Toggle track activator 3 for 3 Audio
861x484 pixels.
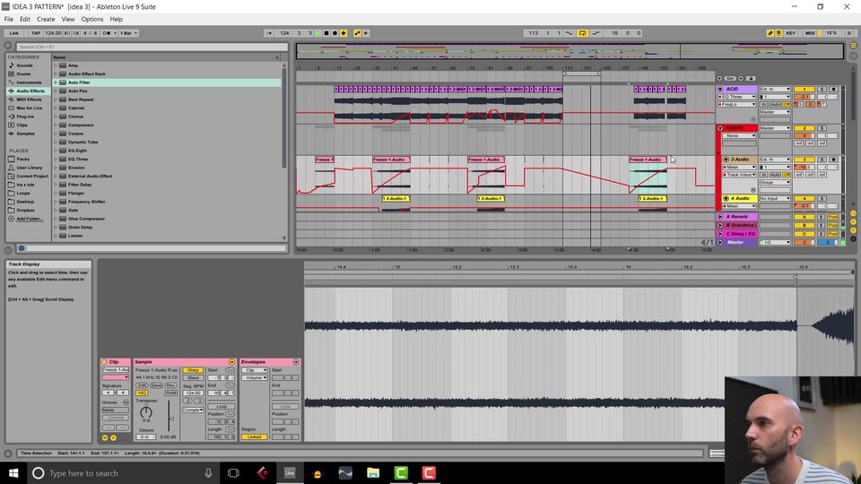tap(804, 160)
